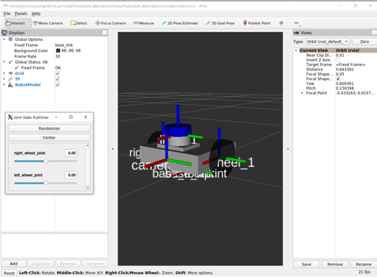This screenshot has height=277, width=377.
Task: Click the joint list scroll down arrow
Action: (88, 189)
